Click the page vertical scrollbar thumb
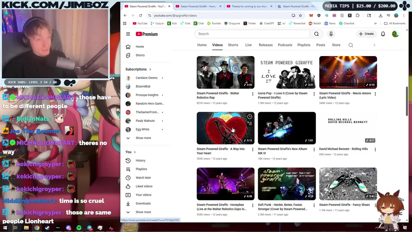412x232 pixels. pyautogui.click(x=407, y=101)
